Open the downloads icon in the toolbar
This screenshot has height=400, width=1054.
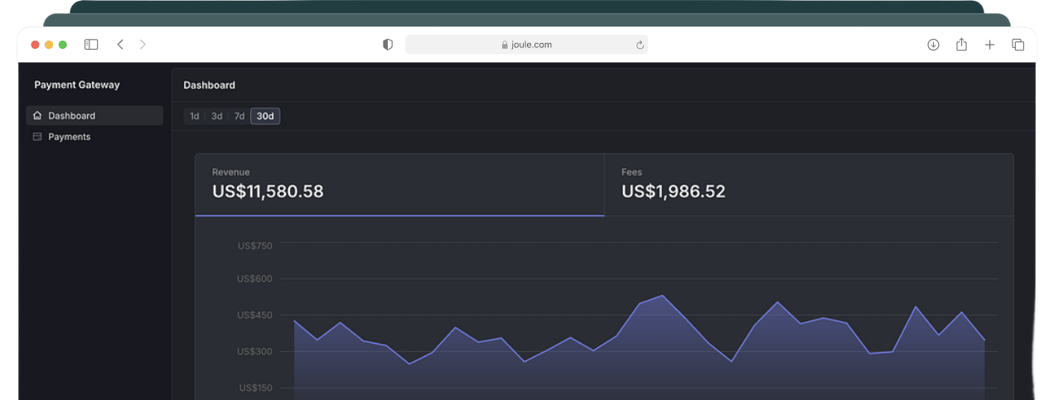tap(933, 45)
